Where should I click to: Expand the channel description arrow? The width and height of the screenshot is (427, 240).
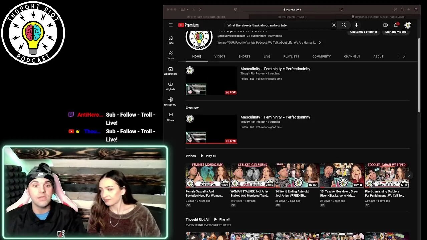pyautogui.click(x=320, y=43)
